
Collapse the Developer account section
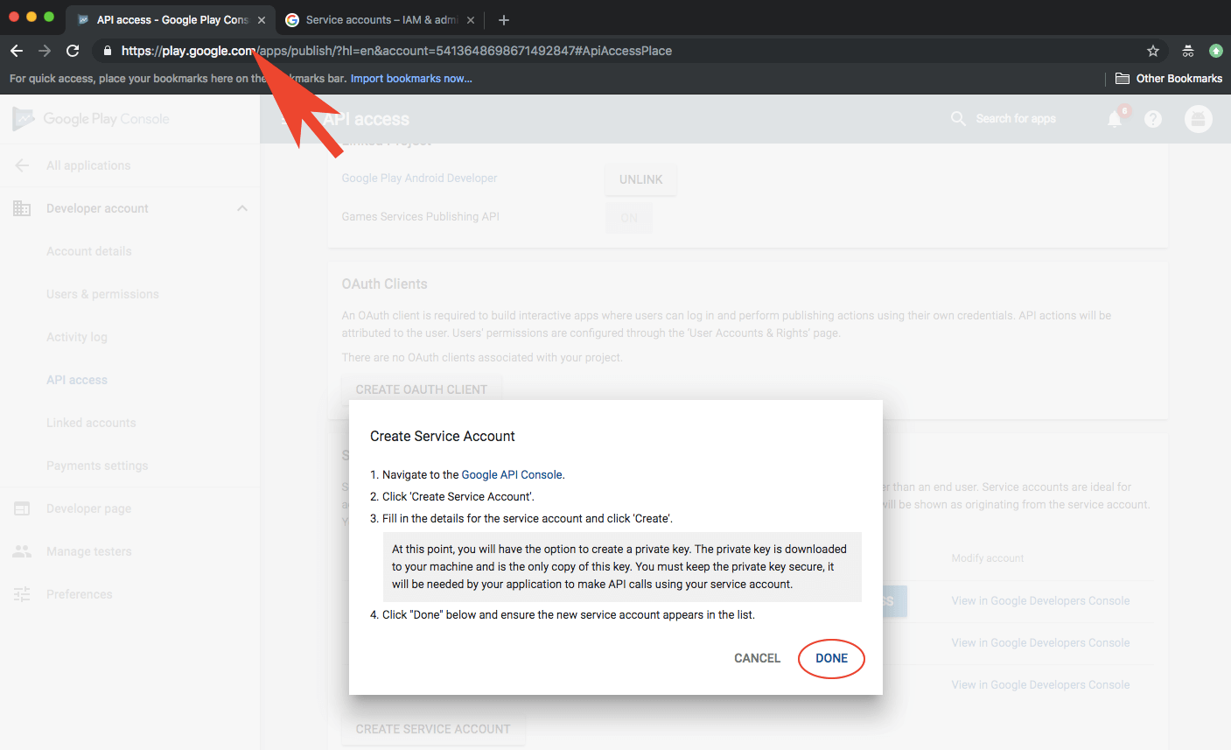[x=242, y=208]
